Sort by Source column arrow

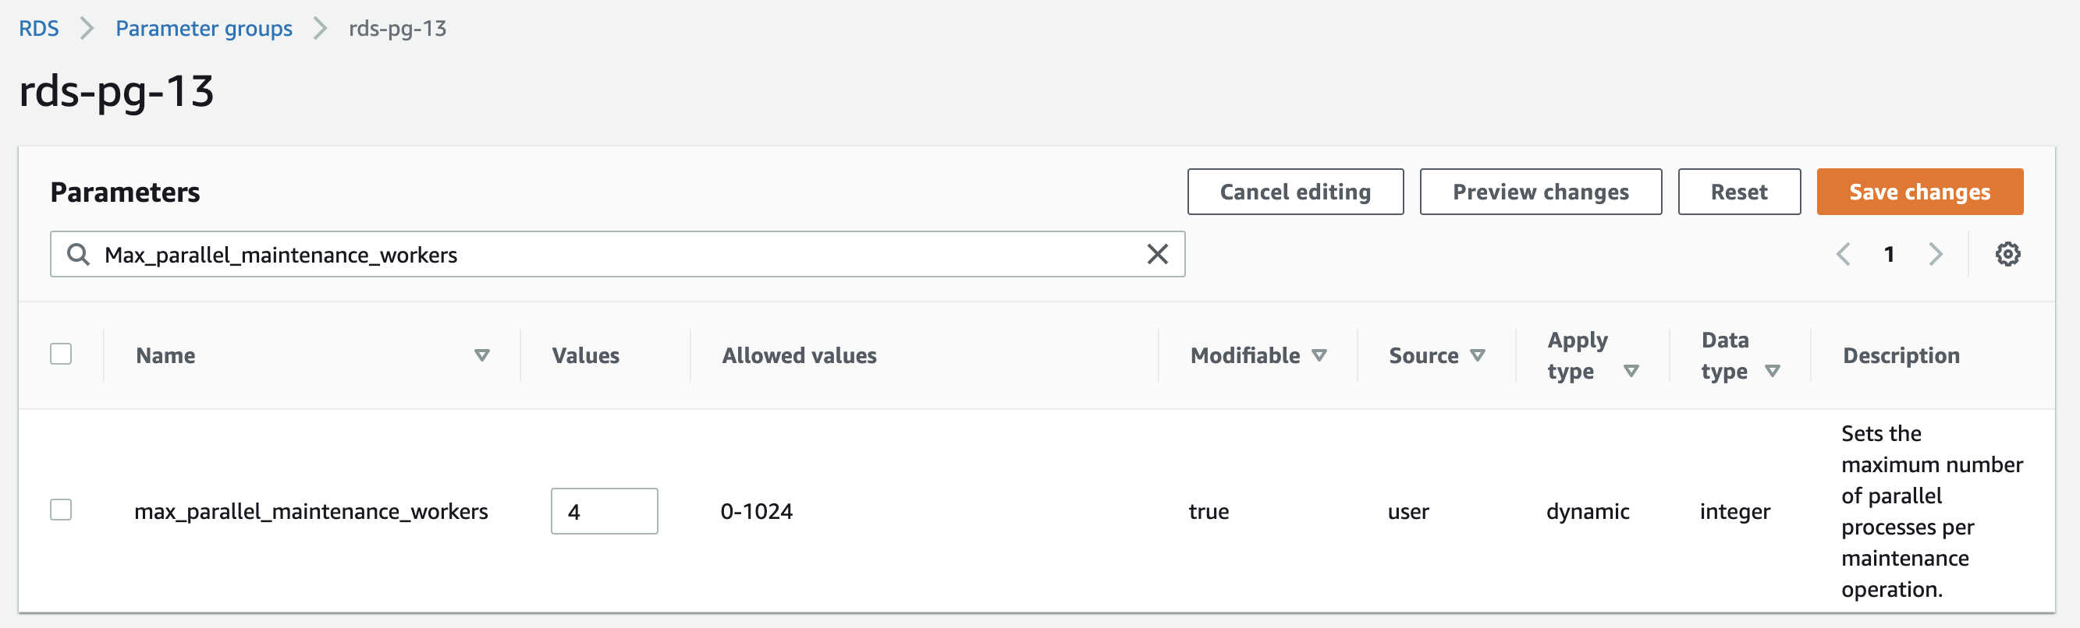pos(1478,355)
